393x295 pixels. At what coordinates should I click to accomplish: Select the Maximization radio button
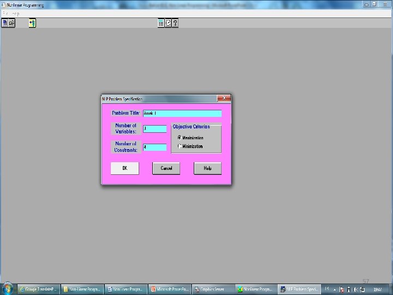[x=180, y=138]
